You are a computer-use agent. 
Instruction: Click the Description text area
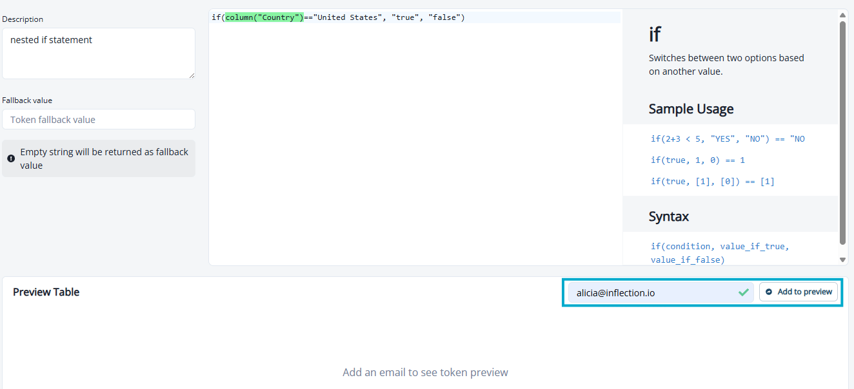coord(99,53)
